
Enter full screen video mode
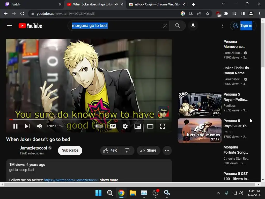(163, 126)
